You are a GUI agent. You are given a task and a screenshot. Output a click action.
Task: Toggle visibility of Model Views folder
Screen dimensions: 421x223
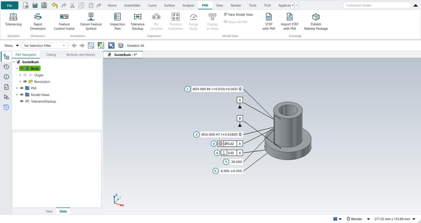point(22,95)
